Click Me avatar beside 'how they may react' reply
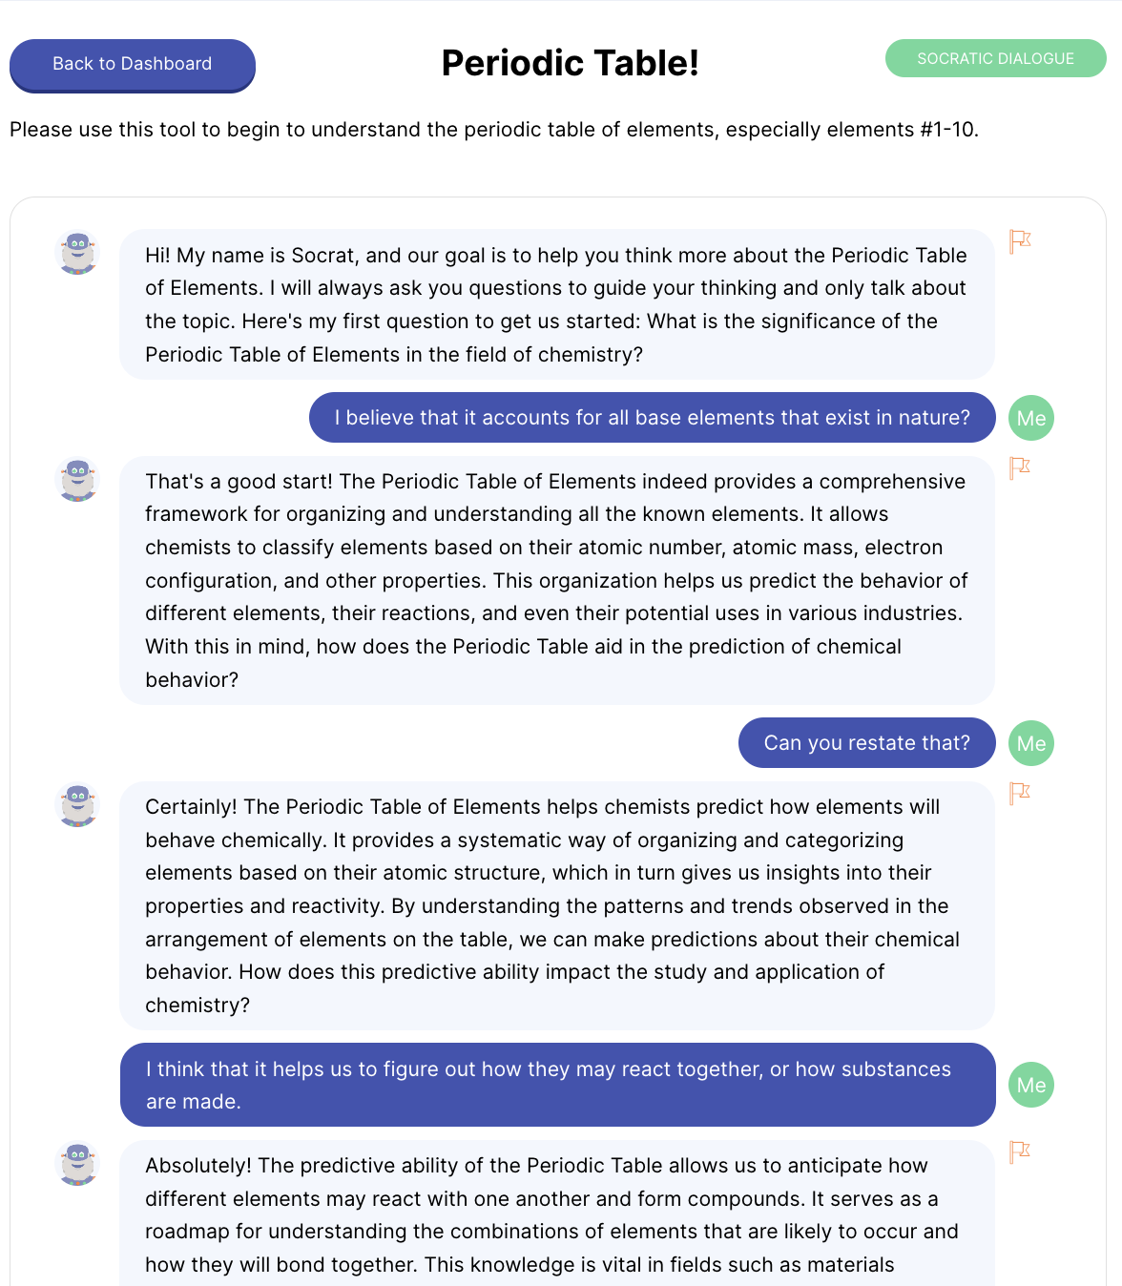 [1031, 1085]
